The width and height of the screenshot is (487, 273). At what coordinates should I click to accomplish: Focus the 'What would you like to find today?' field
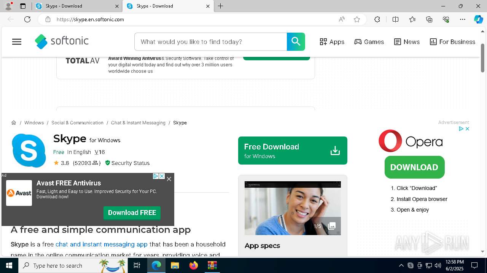click(210, 42)
